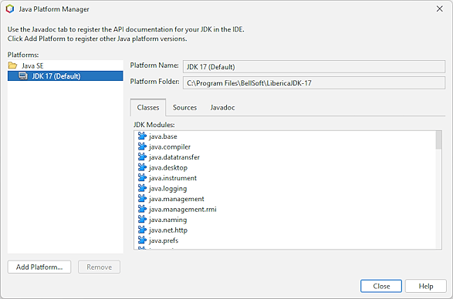Select JDK 17 (Default) platform

coord(66,76)
